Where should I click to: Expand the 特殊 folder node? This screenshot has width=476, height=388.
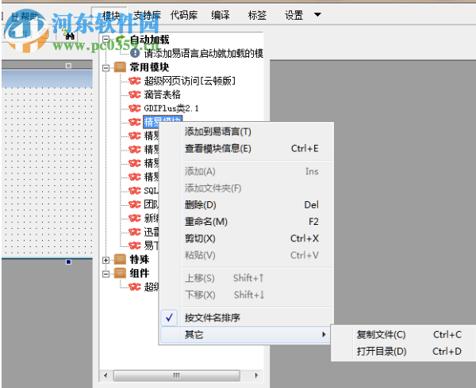pyautogui.click(x=106, y=260)
